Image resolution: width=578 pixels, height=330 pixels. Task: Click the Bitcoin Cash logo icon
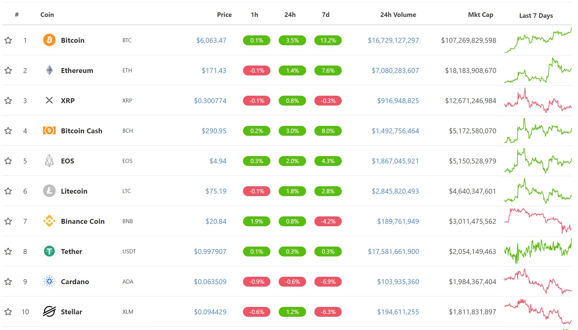click(49, 131)
